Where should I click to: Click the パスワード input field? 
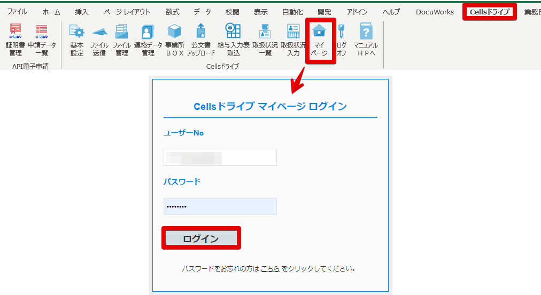click(220, 206)
